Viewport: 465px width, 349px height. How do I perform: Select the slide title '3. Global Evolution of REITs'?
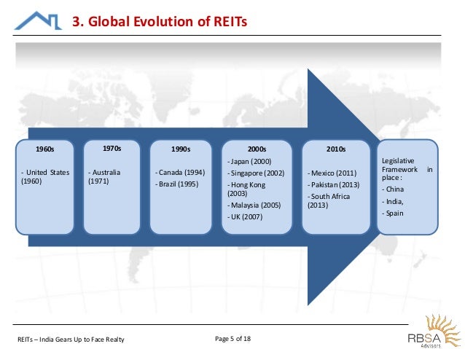(160, 22)
